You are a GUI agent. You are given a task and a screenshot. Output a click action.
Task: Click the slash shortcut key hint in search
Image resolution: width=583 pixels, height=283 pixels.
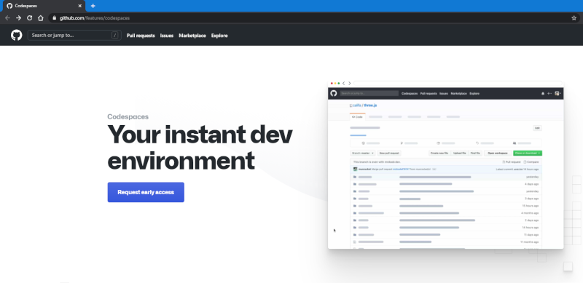(115, 35)
